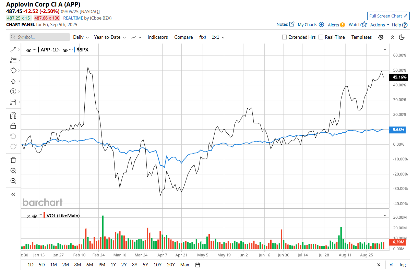Screen dimensions: 419x278
Task: Click the collapse/expand double-arrow icon near settings
Action: pyautogui.click(x=393, y=37)
